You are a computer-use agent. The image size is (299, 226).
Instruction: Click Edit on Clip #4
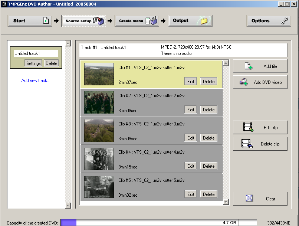(191, 166)
